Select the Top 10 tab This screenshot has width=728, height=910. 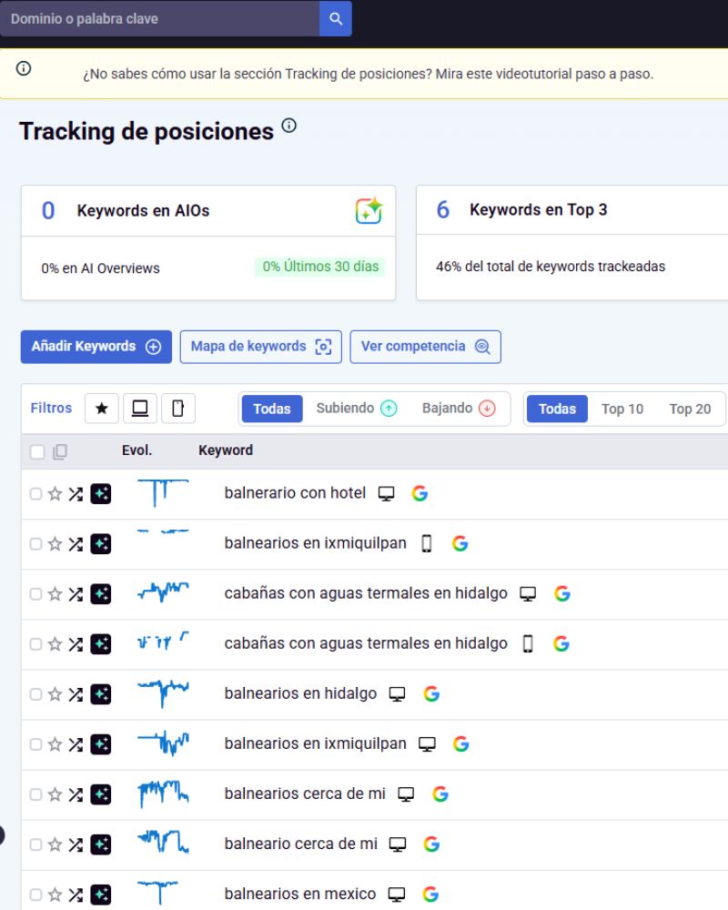point(622,409)
